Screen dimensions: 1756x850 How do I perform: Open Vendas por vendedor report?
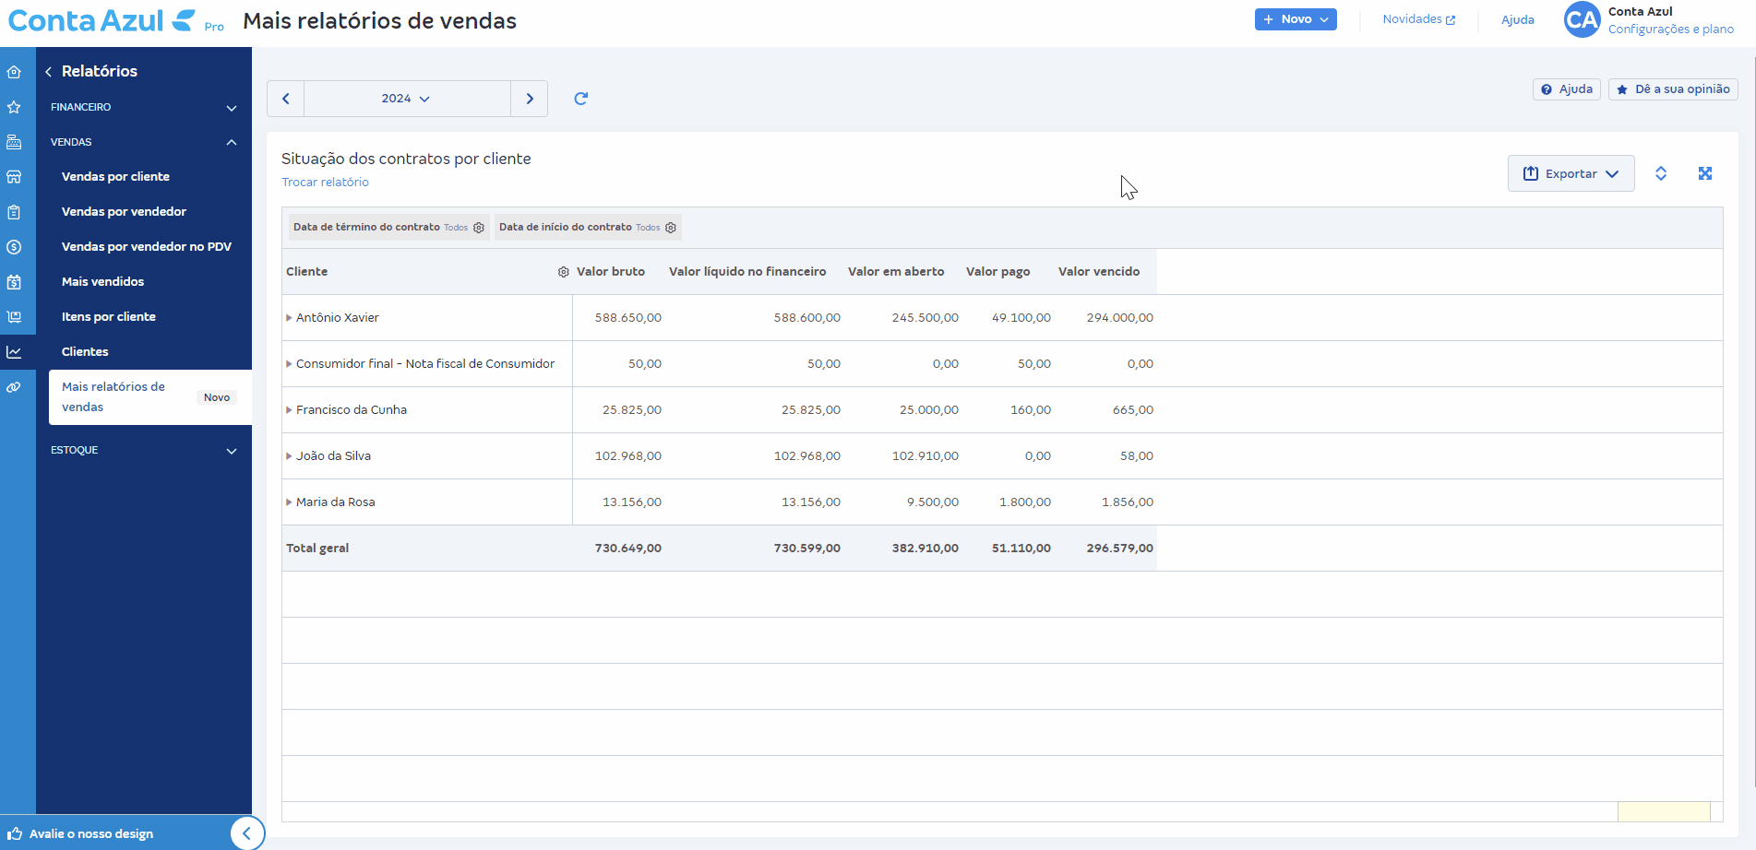pos(124,212)
